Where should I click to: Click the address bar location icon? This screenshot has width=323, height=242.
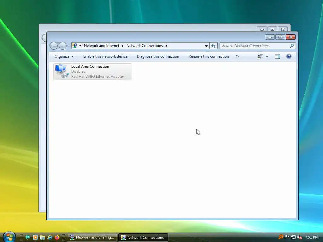[75, 45]
